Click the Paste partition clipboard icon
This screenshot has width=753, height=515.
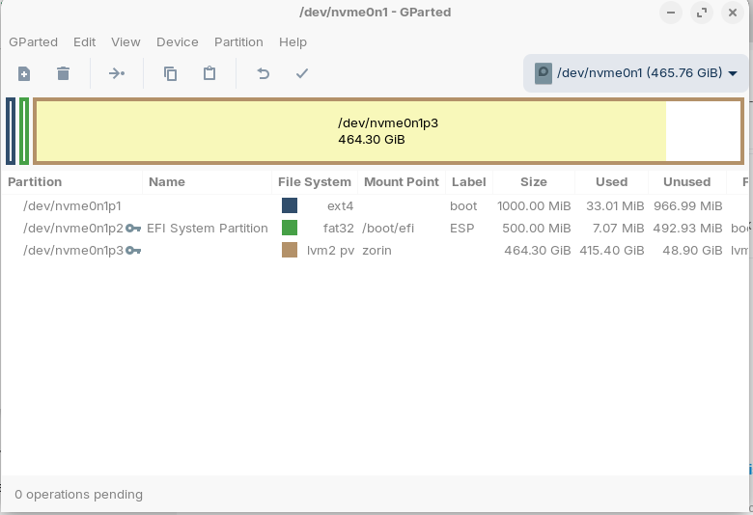click(209, 73)
